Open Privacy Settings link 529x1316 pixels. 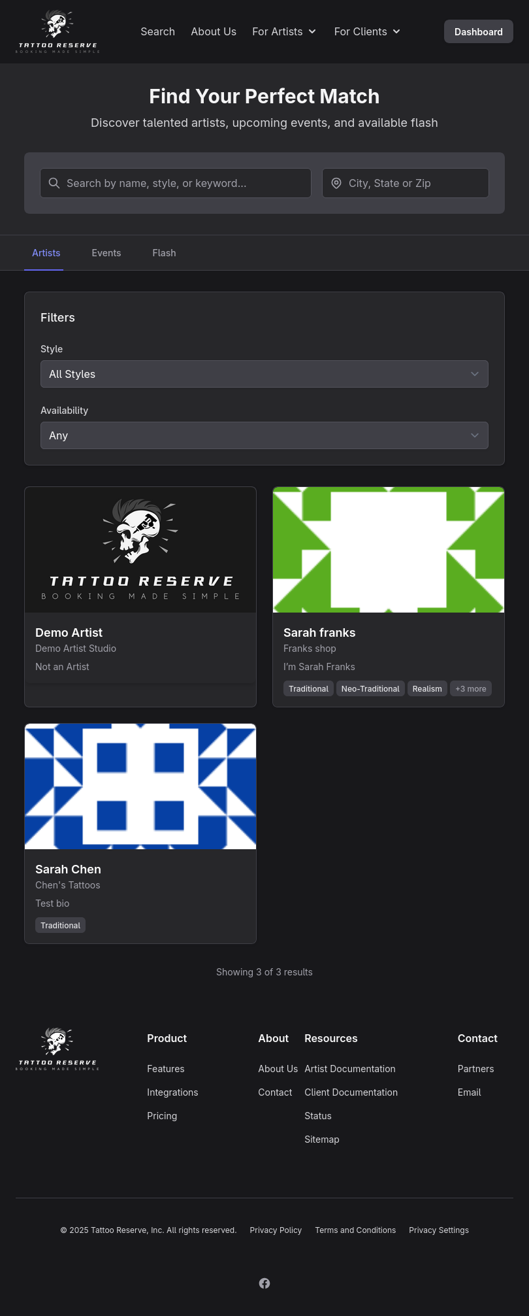439,1230
